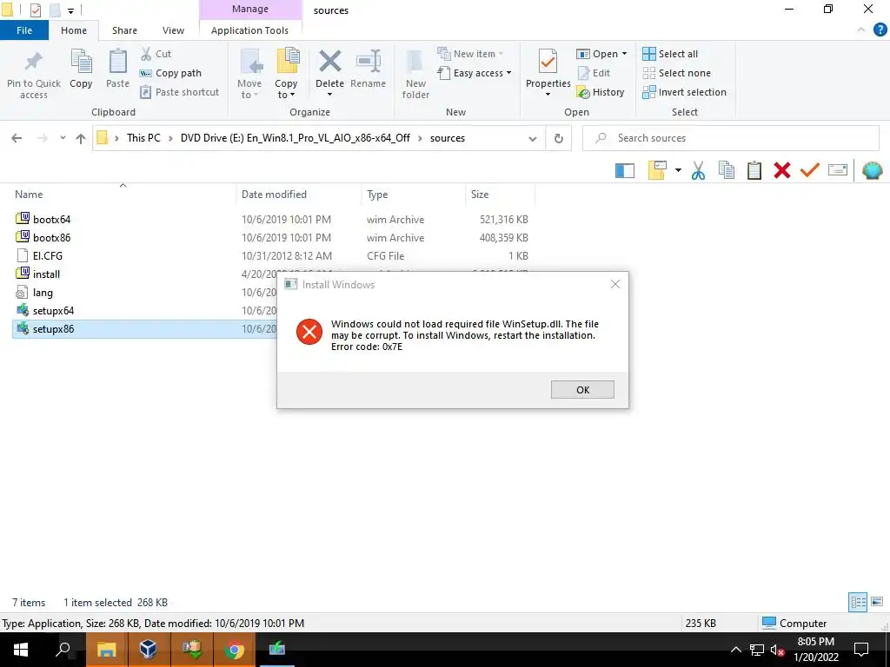The width and height of the screenshot is (890, 667).
Task: Click Invert selection in the ribbon
Action: pyautogui.click(x=685, y=92)
